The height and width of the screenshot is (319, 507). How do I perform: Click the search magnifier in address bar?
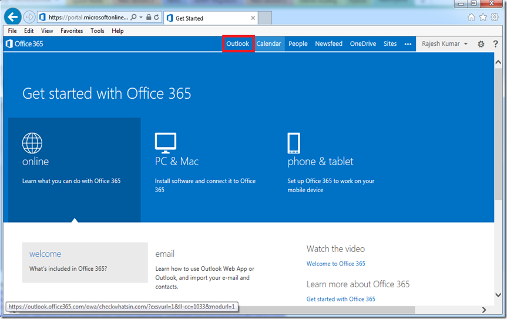click(x=133, y=17)
